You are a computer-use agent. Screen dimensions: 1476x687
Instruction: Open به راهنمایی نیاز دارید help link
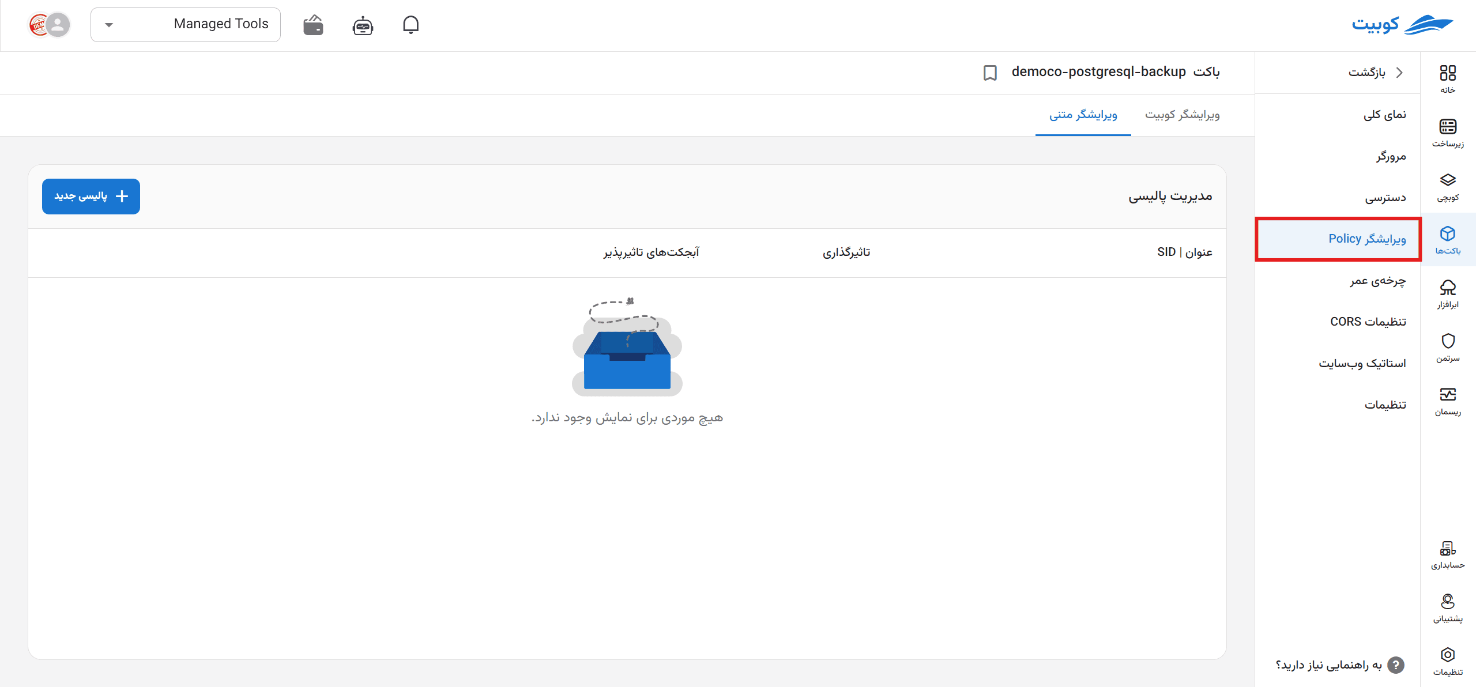pyautogui.click(x=1339, y=665)
